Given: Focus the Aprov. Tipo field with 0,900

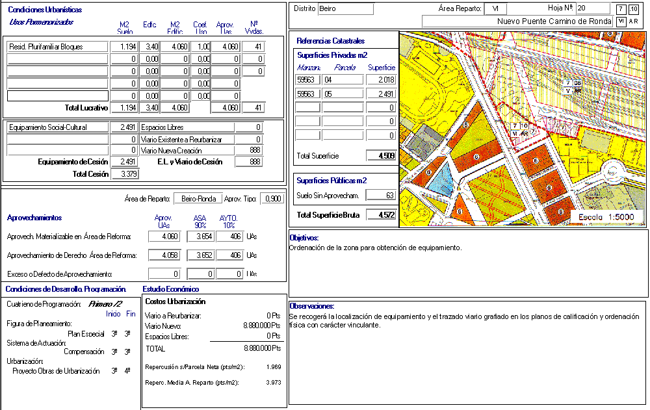Looking at the screenshot, I should tap(271, 199).
